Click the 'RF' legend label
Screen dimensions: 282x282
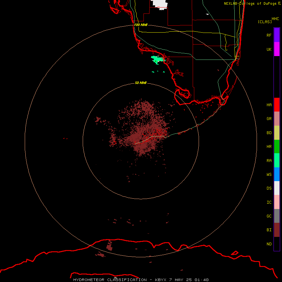pyautogui.click(x=269, y=35)
